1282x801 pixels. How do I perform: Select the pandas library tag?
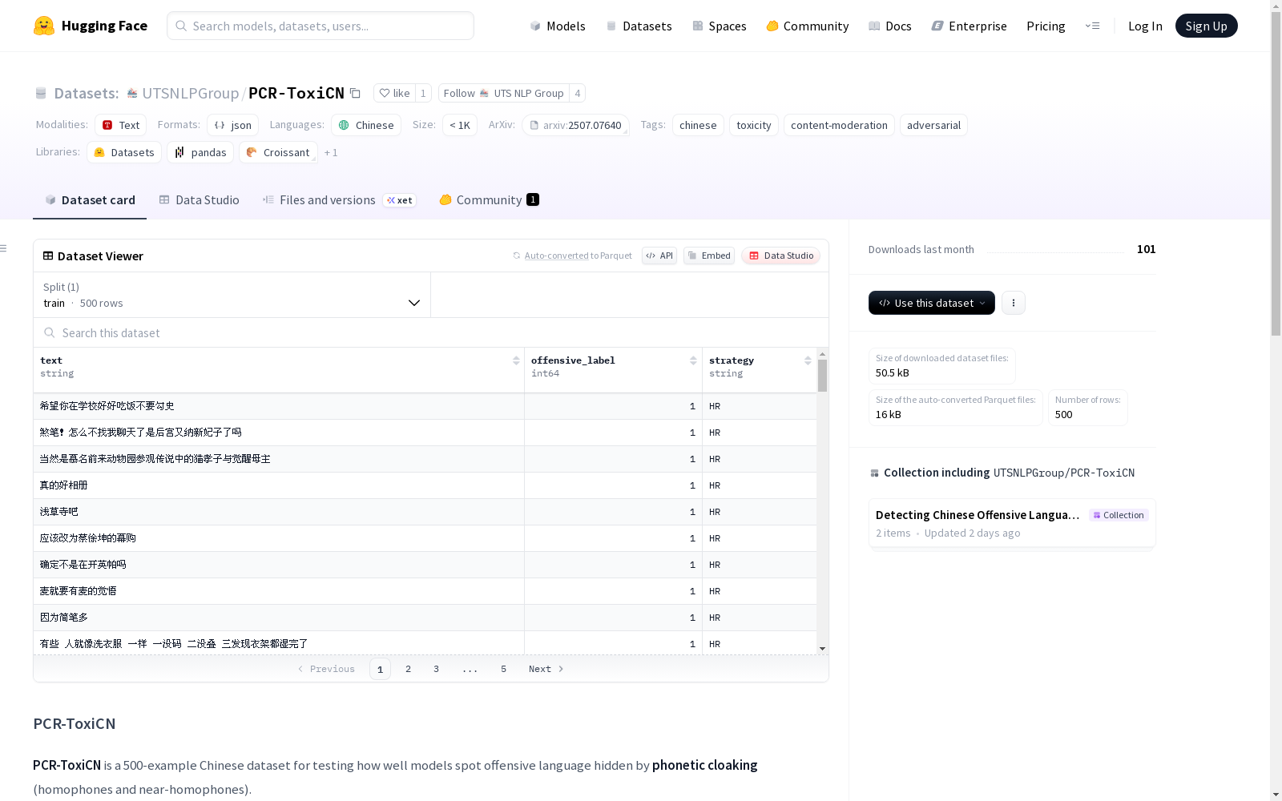(200, 152)
